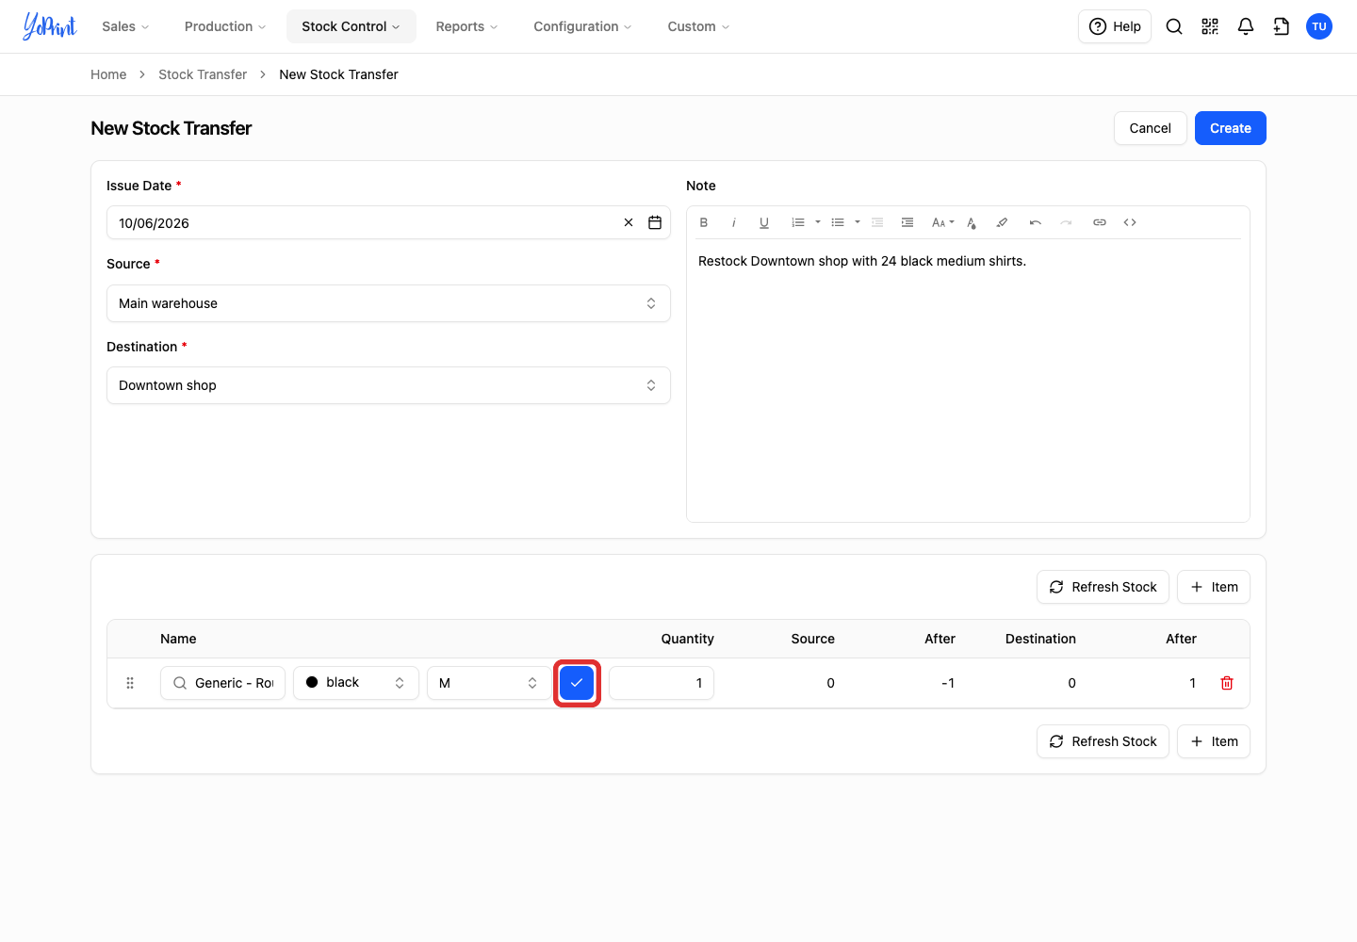1357x942 pixels.
Task: Insert bulleted list in Note editor
Action: click(838, 222)
